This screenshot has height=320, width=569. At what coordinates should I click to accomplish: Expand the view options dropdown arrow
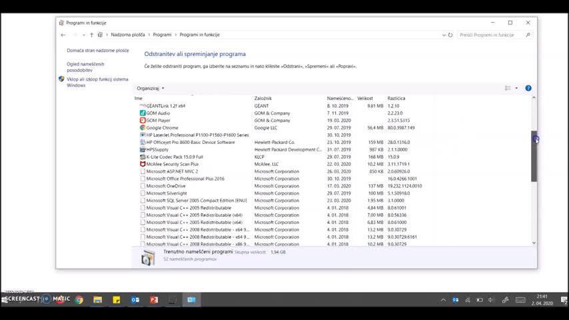click(x=516, y=88)
